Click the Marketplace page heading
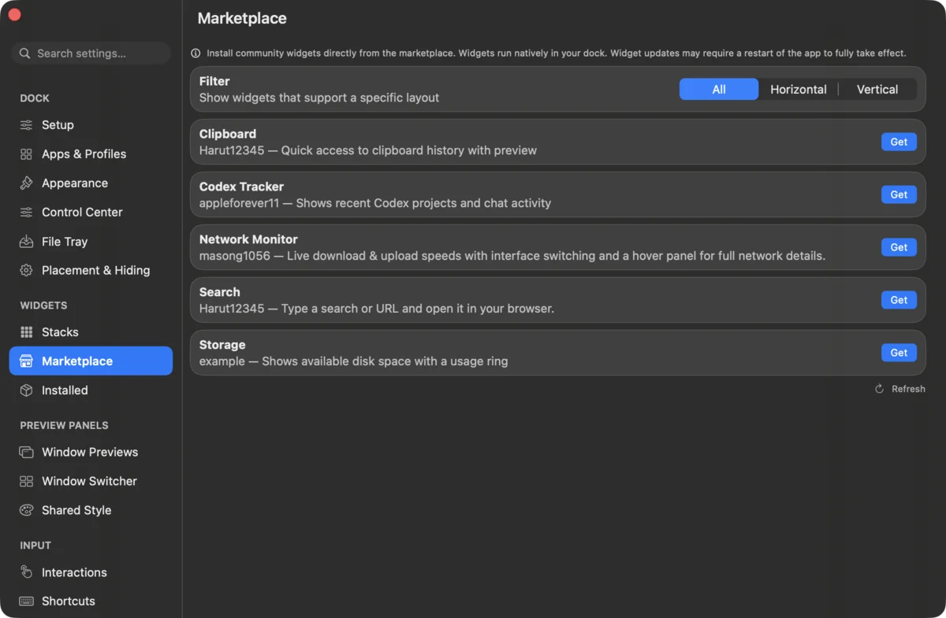The width and height of the screenshot is (946, 618). point(242,18)
